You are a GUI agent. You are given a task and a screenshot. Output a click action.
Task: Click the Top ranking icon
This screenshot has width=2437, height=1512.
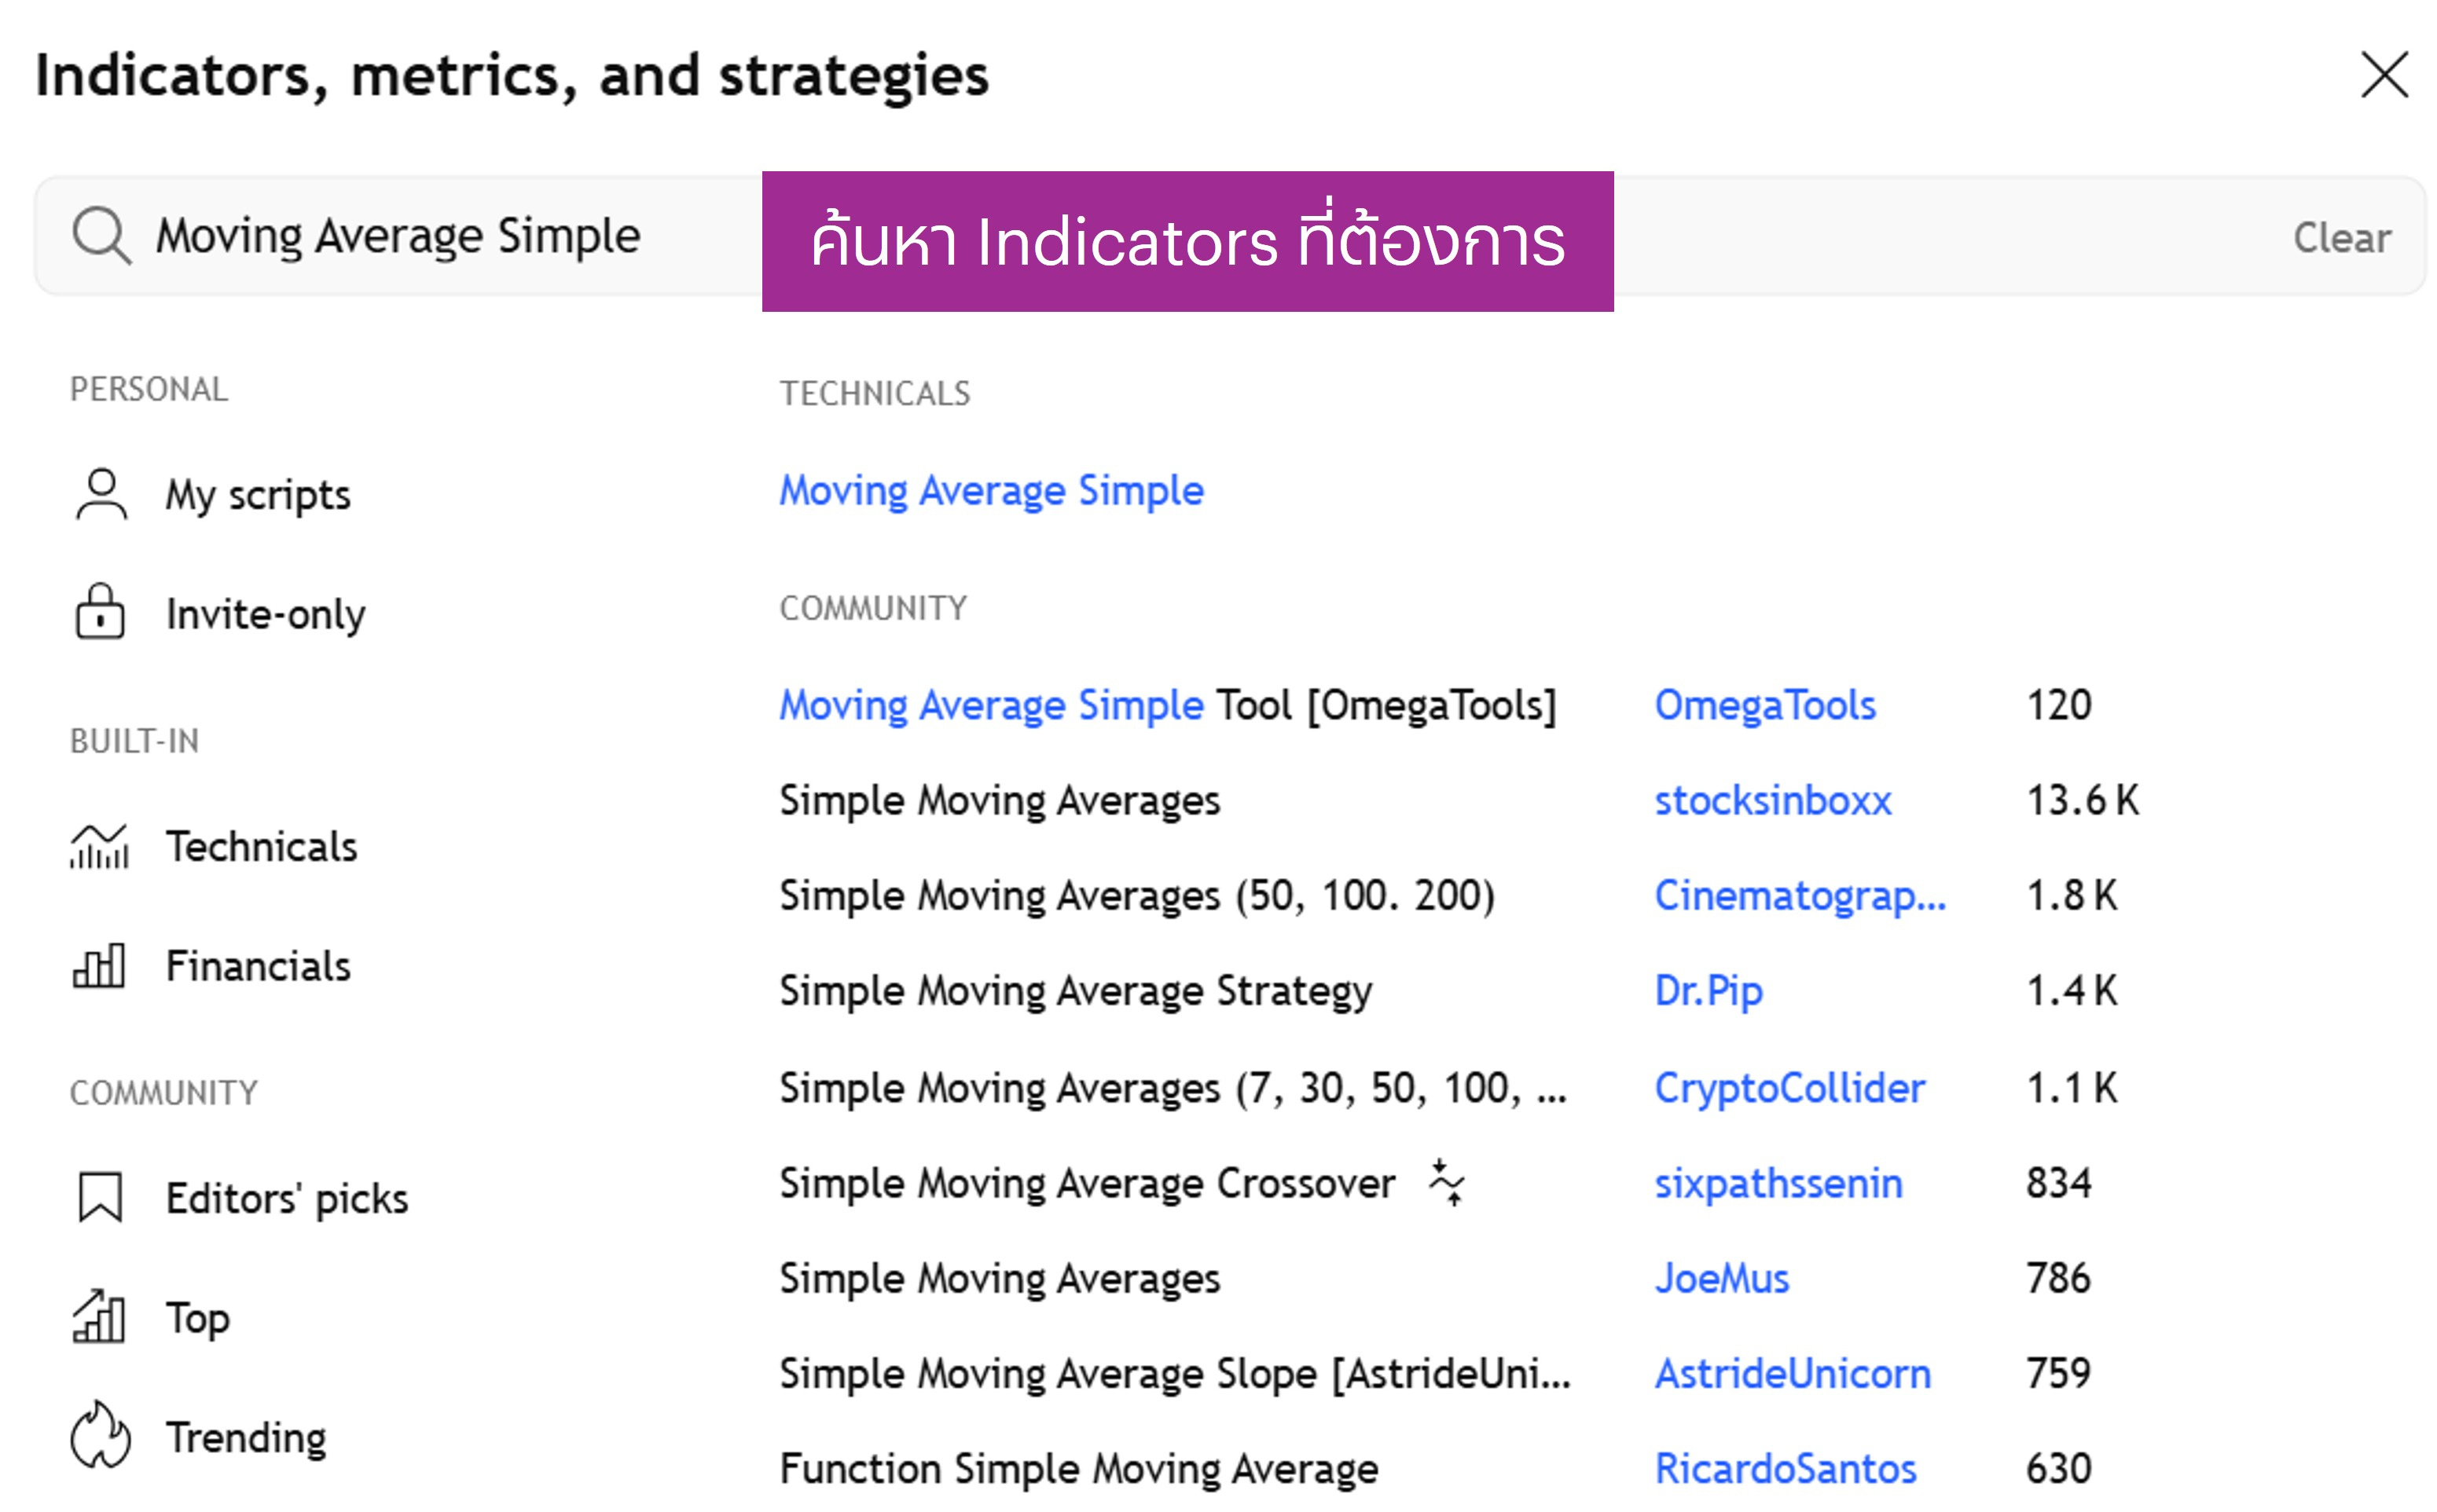click(99, 1317)
